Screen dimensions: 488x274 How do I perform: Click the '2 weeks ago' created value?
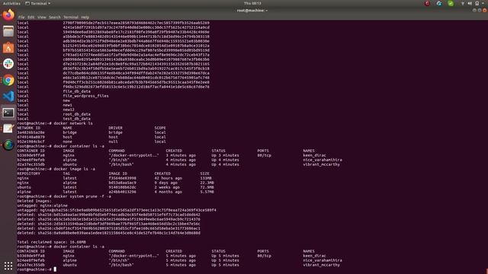click(167, 187)
